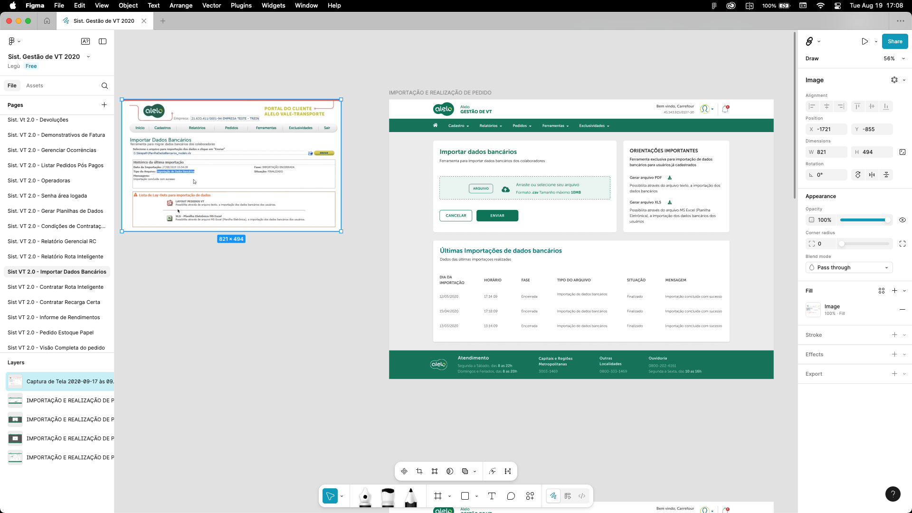The image size is (912, 513).
Task: Select the Pen tool in toolbar
Action: click(x=365, y=496)
